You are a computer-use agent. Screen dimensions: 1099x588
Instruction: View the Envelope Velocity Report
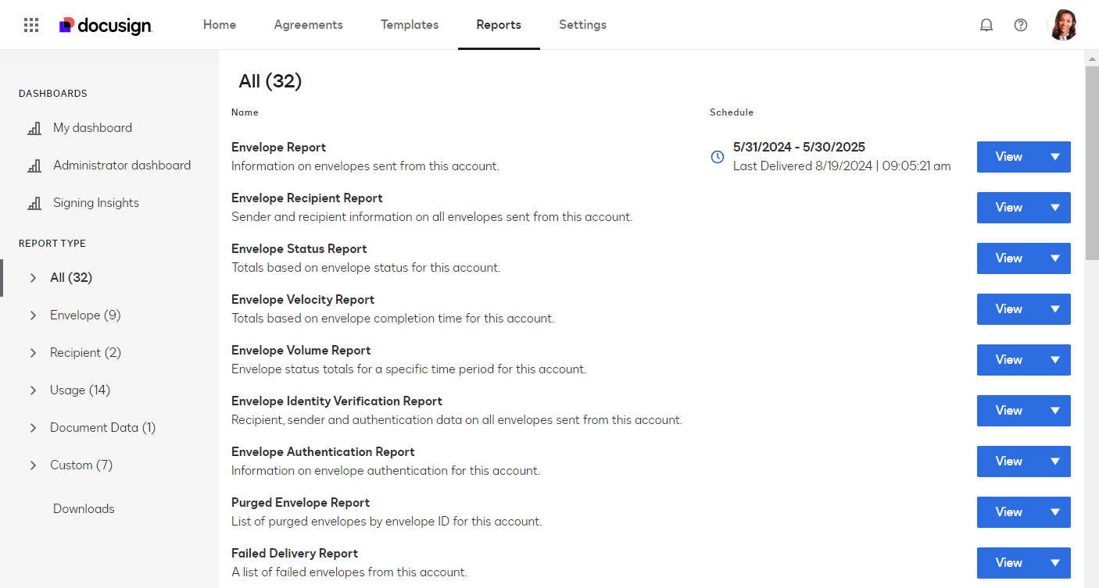[x=1008, y=309]
